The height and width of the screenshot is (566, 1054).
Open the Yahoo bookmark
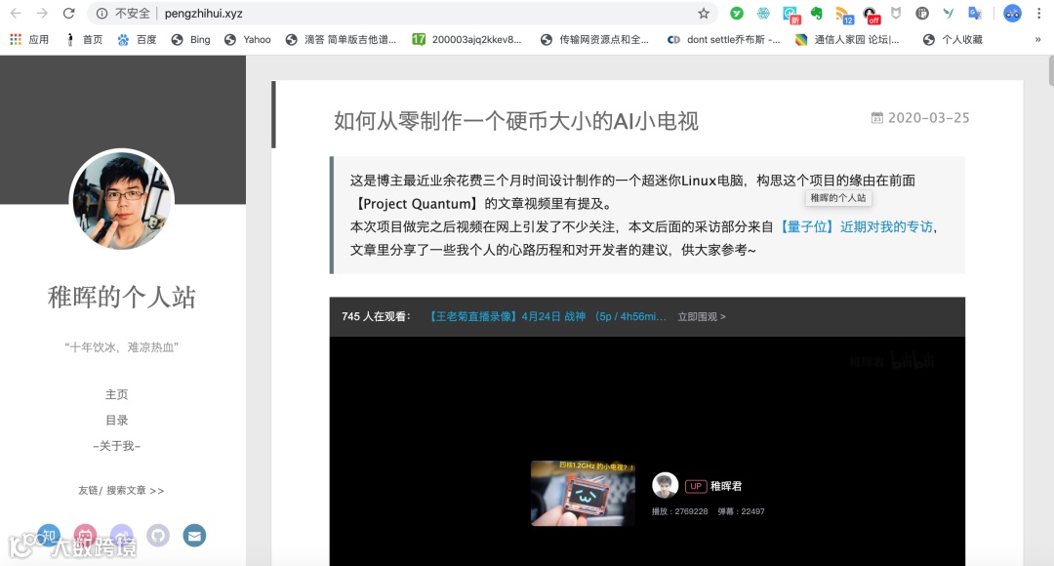point(248,40)
